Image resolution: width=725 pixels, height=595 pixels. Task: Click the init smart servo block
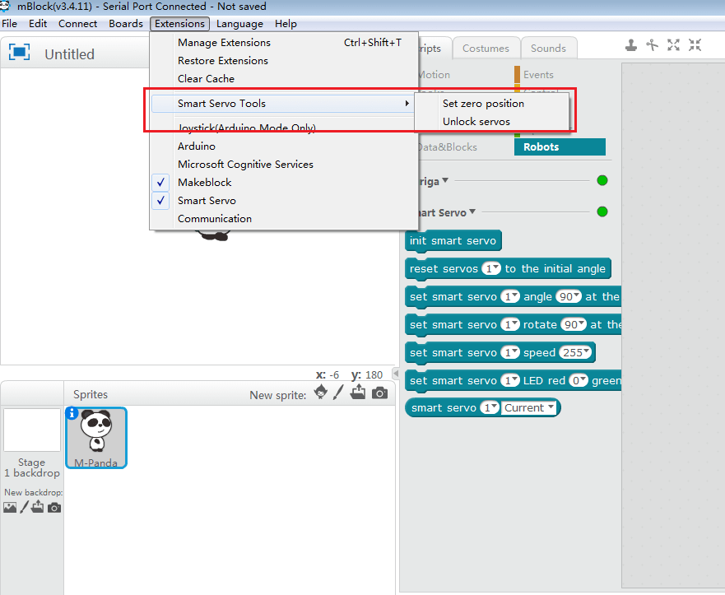click(x=453, y=241)
